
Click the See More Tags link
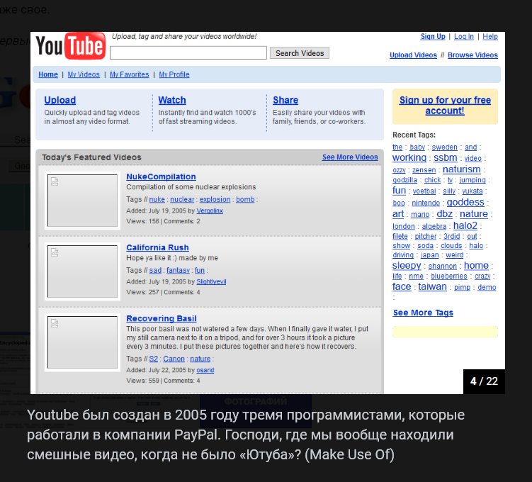tap(423, 313)
